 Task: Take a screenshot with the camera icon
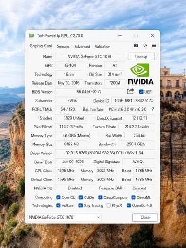[135, 45]
